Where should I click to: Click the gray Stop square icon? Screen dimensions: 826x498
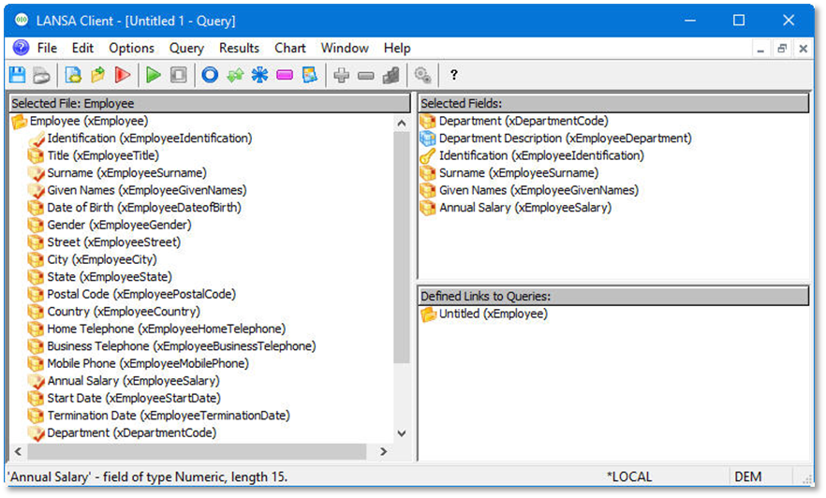[178, 75]
